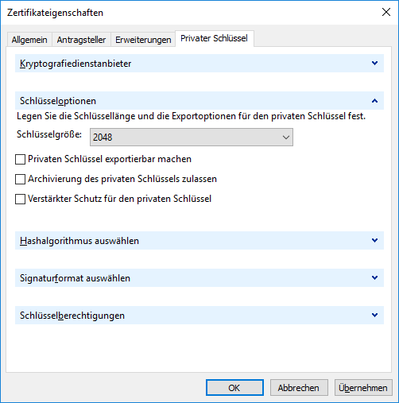Collapse Schlüsseloptionen using its up-arrow icon
The width and height of the screenshot is (399, 403).
[x=374, y=101]
